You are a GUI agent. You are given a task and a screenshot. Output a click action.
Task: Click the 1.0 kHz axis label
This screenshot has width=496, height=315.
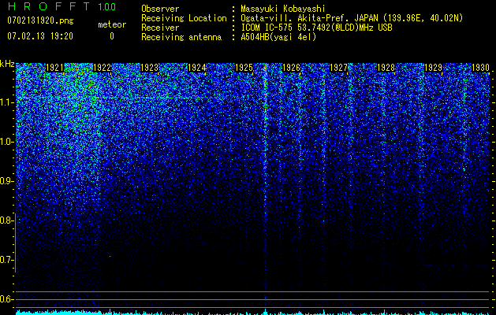tap(6, 142)
